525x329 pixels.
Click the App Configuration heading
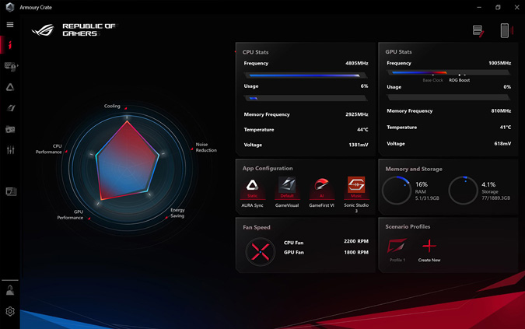tap(268, 168)
